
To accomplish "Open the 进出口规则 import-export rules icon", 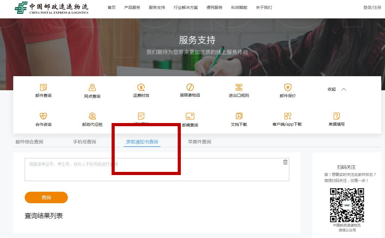I will pos(238,90).
